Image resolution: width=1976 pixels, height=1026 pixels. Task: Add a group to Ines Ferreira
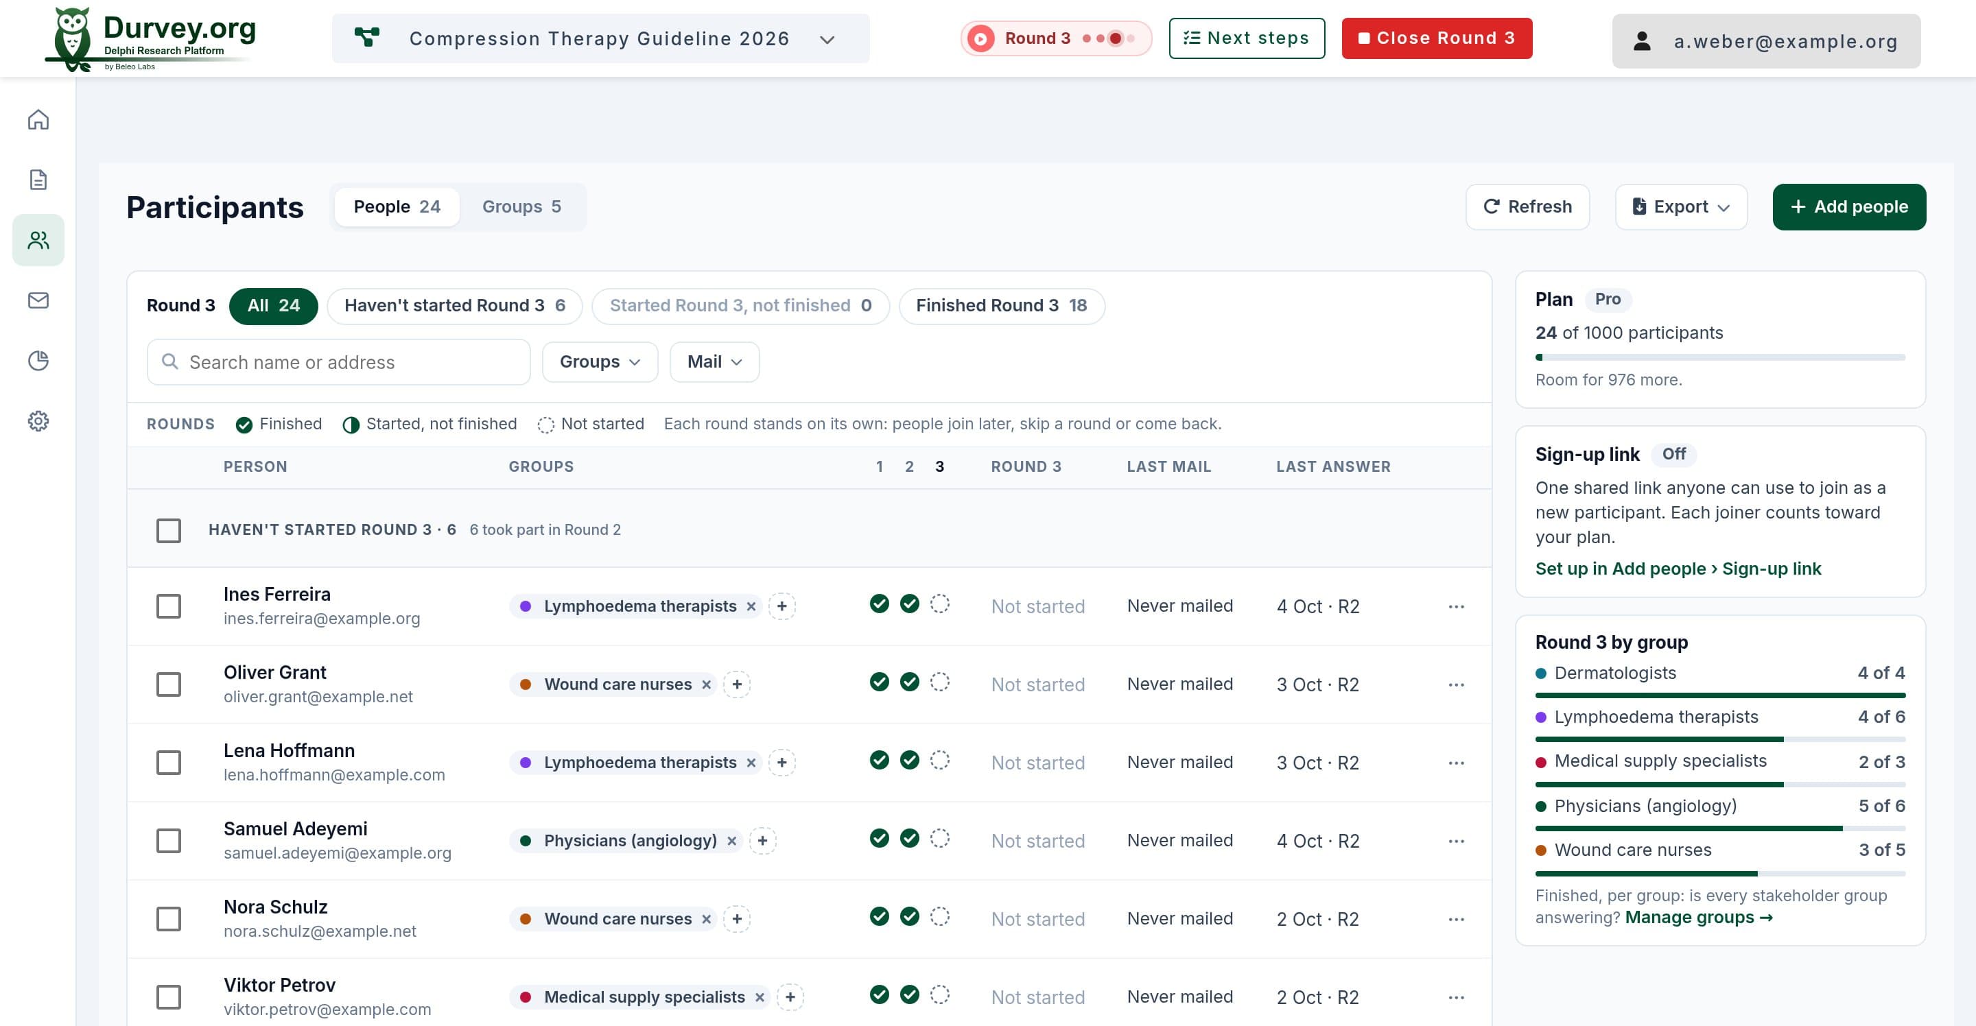click(781, 606)
